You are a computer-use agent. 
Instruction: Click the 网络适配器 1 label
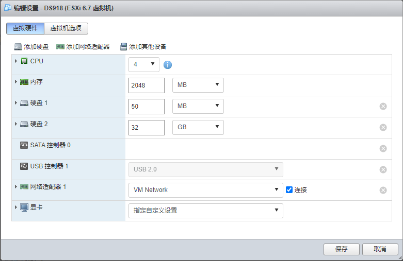tap(48, 187)
